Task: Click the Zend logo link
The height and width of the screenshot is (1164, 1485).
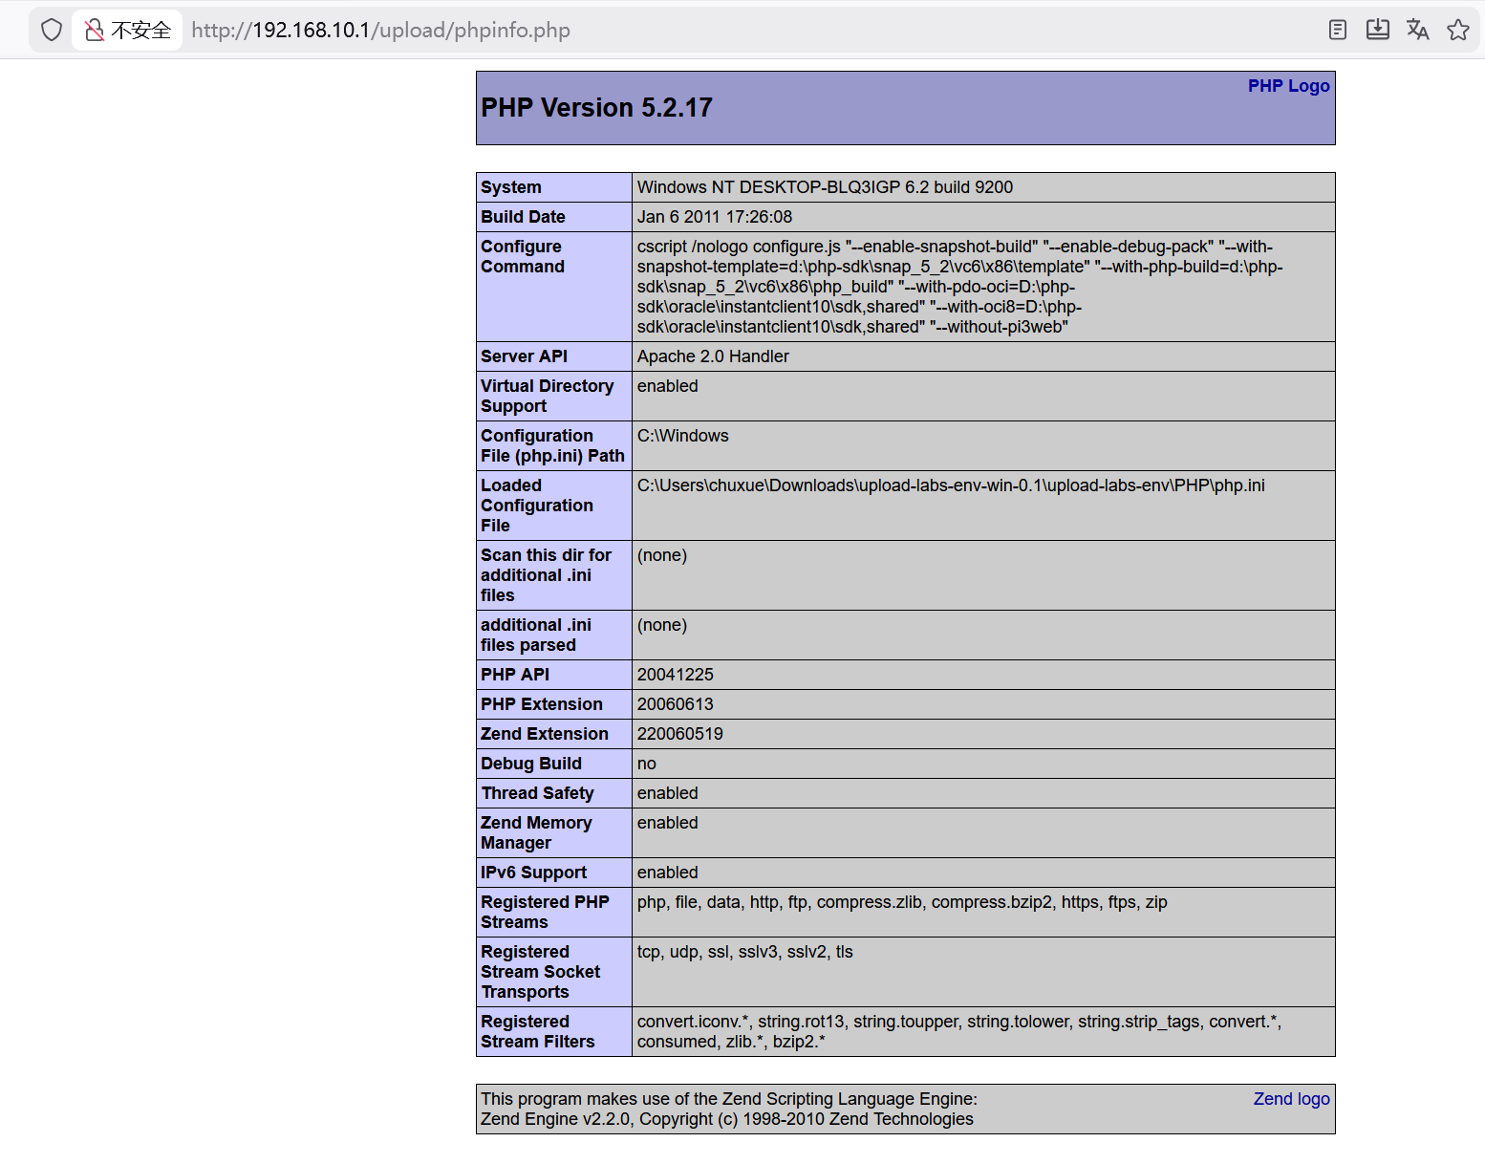Action: 1291,1098
